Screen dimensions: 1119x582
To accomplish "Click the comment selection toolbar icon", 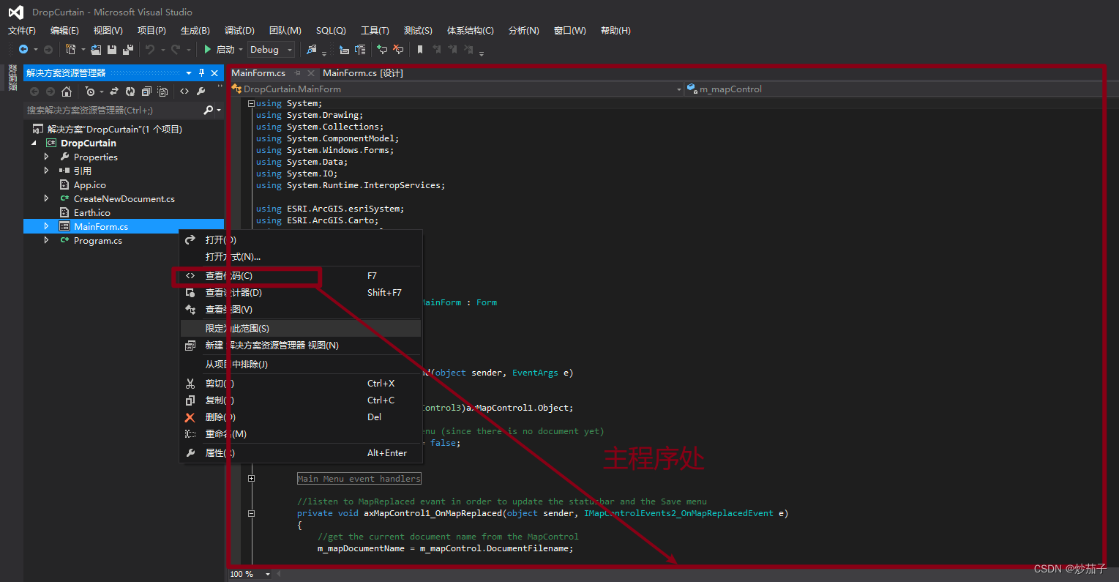I will point(382,49).
